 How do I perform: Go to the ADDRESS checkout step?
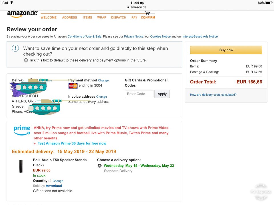coord(70,17)
